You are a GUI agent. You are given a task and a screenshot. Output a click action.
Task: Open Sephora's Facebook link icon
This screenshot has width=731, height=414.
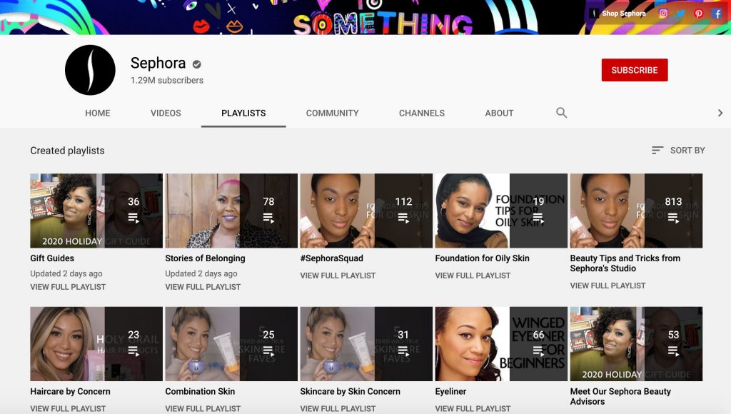[x=717, y=14]
